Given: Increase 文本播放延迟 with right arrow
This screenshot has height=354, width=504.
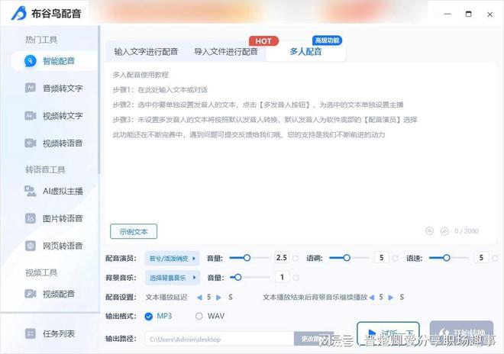Looking at the screenshot, I should click(x=218, y=298).
